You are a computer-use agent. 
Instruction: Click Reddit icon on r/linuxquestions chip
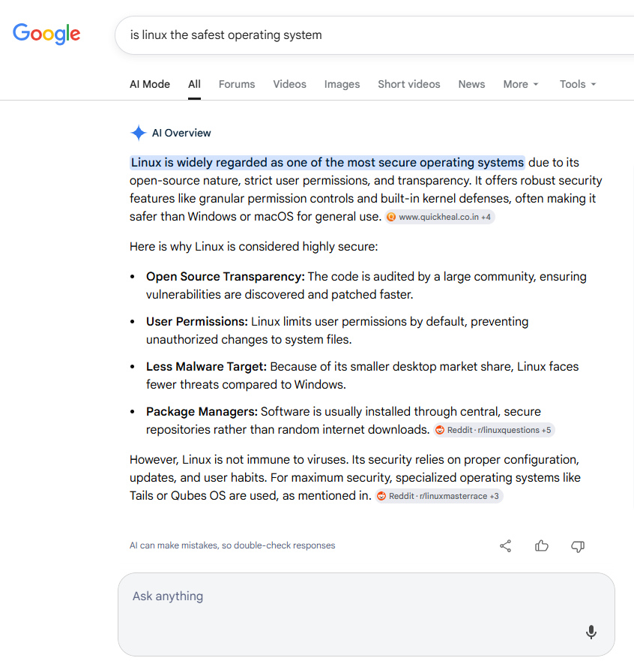440,430
